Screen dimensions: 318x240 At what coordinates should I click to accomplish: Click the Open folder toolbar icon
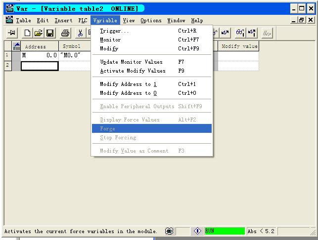pyautogui.click(x=39, y=33)
